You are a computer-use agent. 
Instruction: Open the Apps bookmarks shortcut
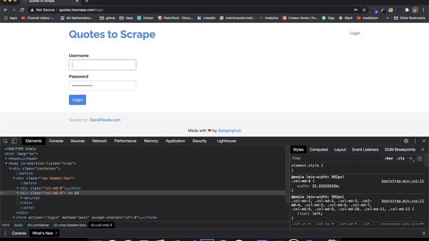pos(11,18)
